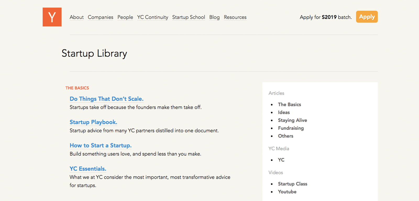Click 'Apply for S2019 batch.' text
This screenshot has width=419, height=201.
click(326, 17)
